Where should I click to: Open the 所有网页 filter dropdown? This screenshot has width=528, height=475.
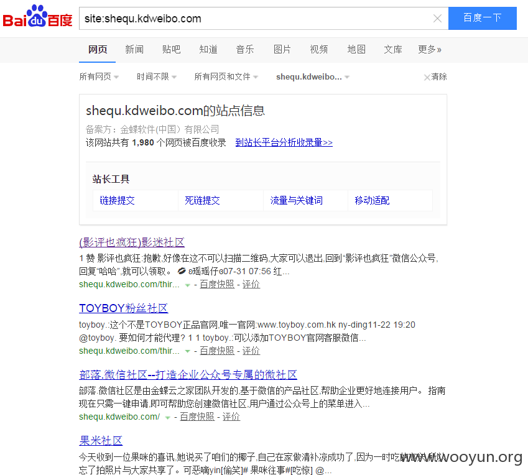[x=99, y=76]
